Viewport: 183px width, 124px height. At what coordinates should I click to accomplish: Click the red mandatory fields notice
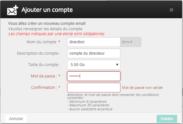click(56, 34)
